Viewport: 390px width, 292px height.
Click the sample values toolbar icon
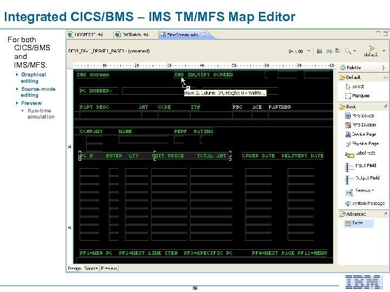pyautogui.click(x=329, y=51)
